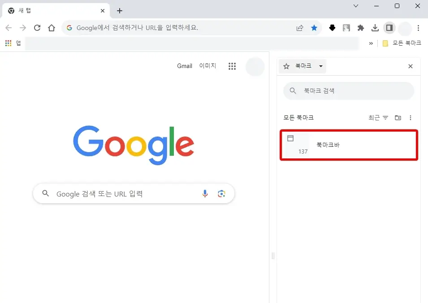Viewport: 428px width, 303px height.
Task: Start voice search with microphone icon
Action: tap(205, 193)
